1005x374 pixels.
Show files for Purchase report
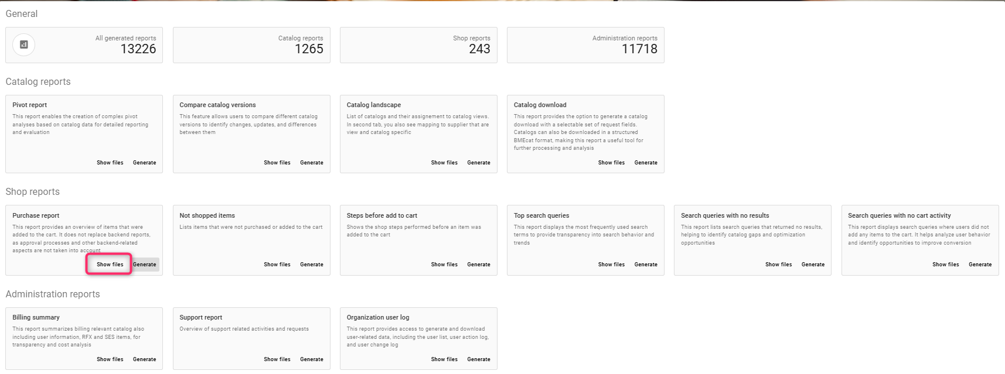(110, 265)
